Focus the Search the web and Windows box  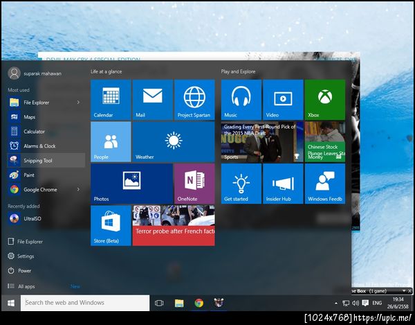(x=85, y=303)
